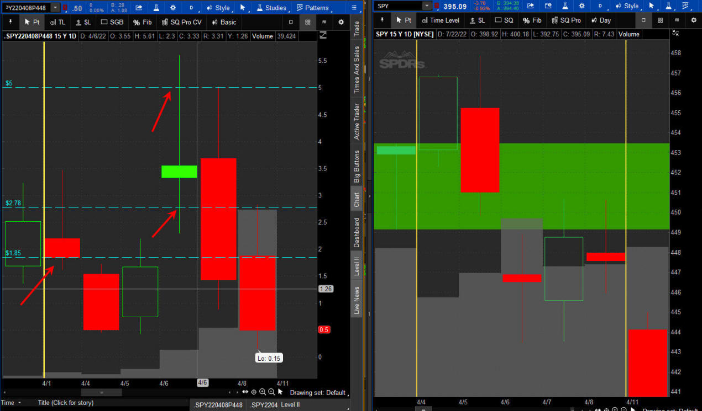This screenshot has height=411, width=702.
Task: Click the pin icon in left drawing toolbar
Action: coord(11,22)
